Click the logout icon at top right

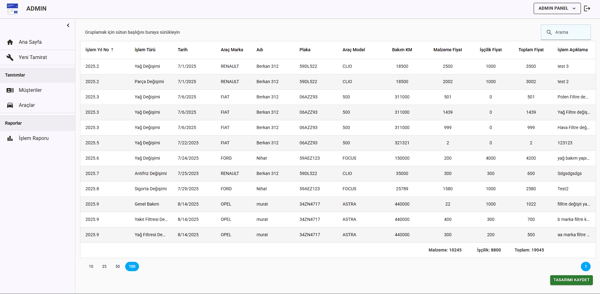click(x=587, y=8)
